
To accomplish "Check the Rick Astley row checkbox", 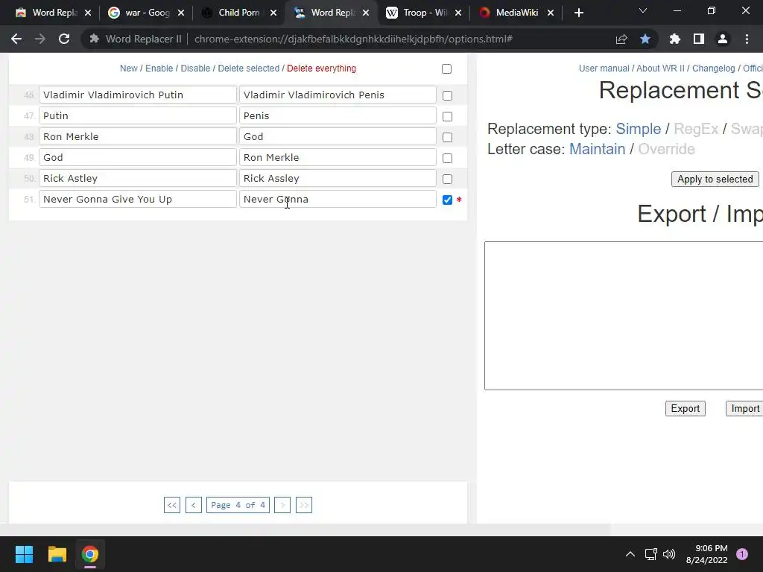I will pos(447,179).
